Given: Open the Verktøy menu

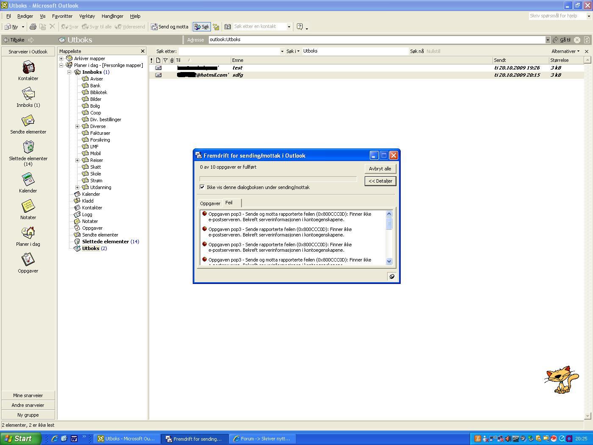Looking at the screenshot, I should [x=87, y=16].
